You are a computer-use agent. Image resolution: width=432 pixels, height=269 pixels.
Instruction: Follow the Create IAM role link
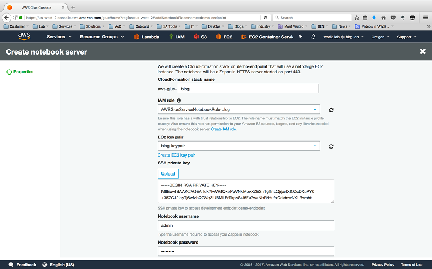224,129
